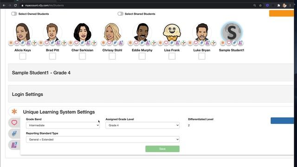The height and width of the screenshot is (167, 297).
Task: Select the Sample Student1 S avatar
Action: coord(232,32)
